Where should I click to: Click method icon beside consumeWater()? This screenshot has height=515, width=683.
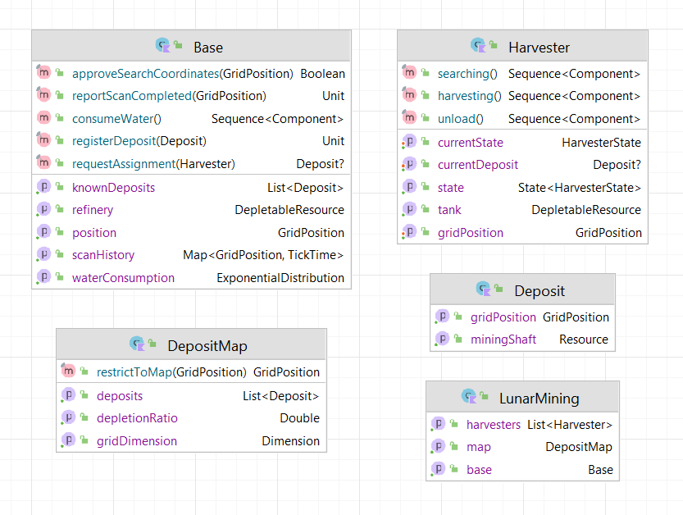coord(43,117)
